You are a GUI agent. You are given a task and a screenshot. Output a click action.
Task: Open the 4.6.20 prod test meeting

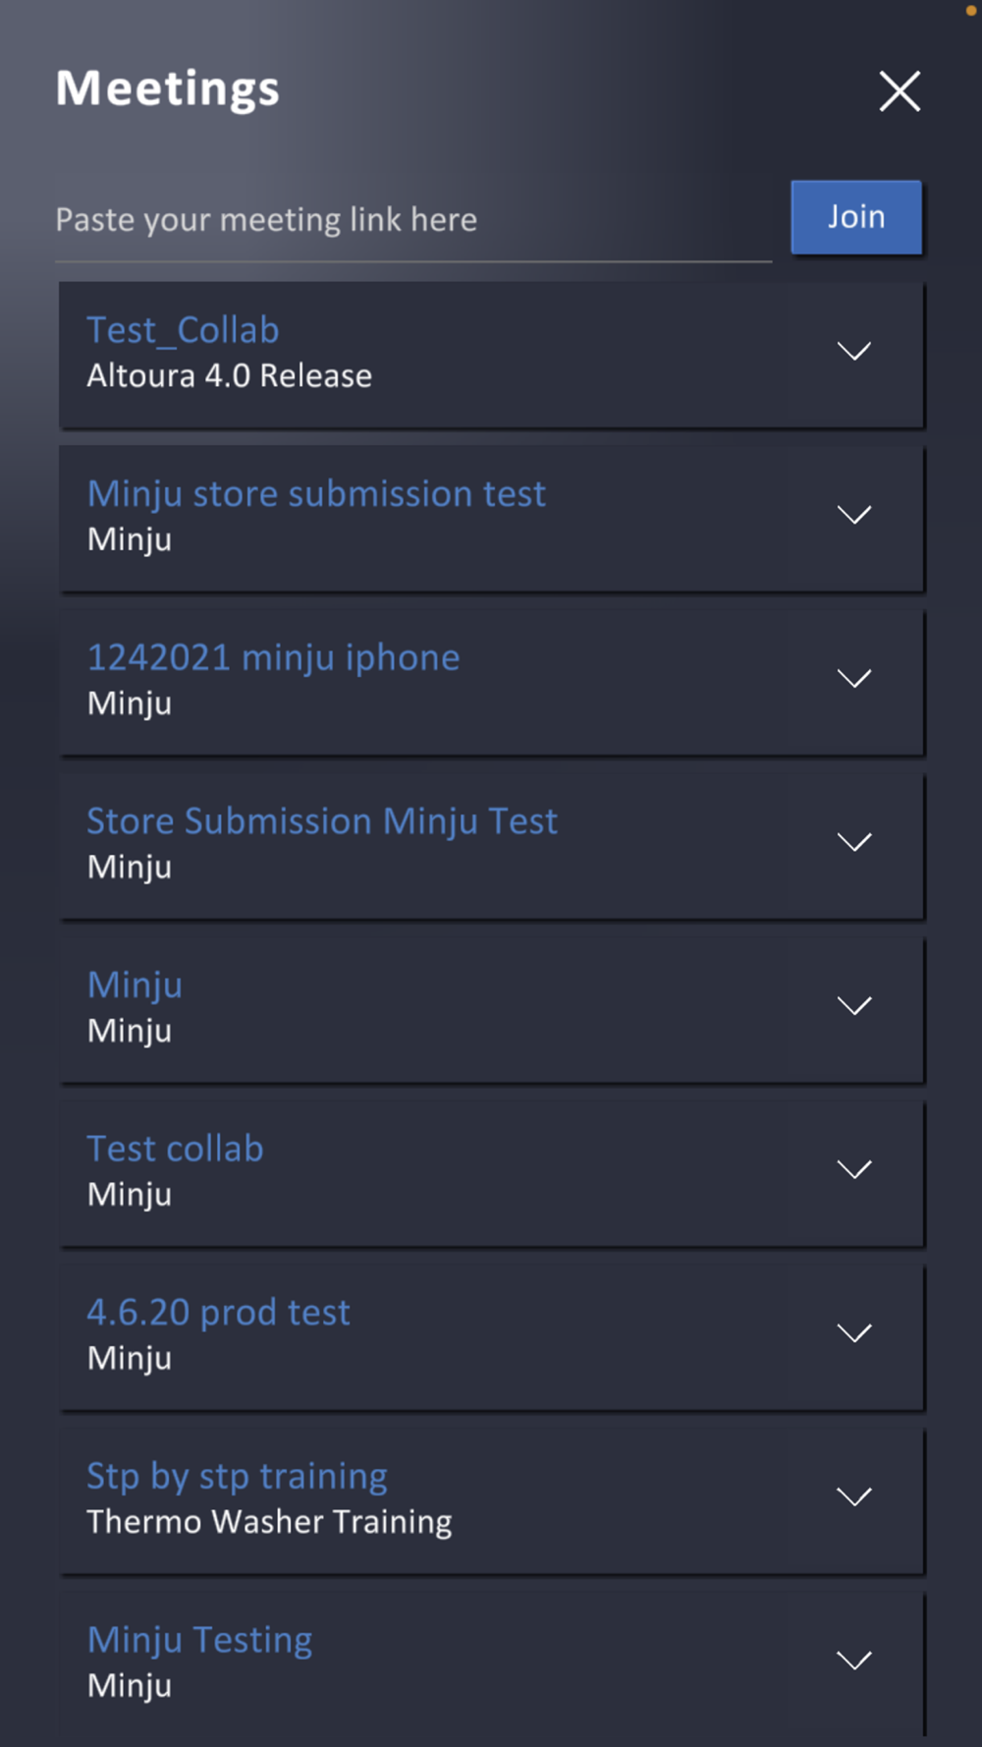(218, 1313)
